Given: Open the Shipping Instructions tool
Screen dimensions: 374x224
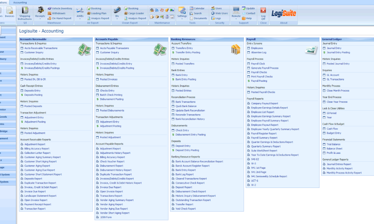Looking at the screenshot, I should (x=25, y=13).
